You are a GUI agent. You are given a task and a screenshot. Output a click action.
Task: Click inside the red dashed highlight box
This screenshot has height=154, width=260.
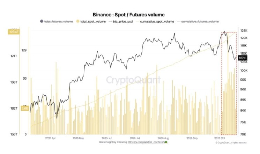229,84
